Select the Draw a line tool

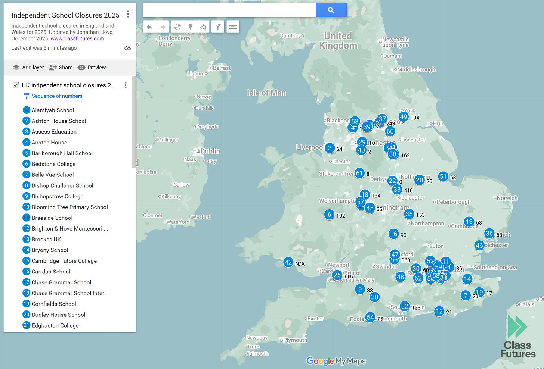click(203, 26)
